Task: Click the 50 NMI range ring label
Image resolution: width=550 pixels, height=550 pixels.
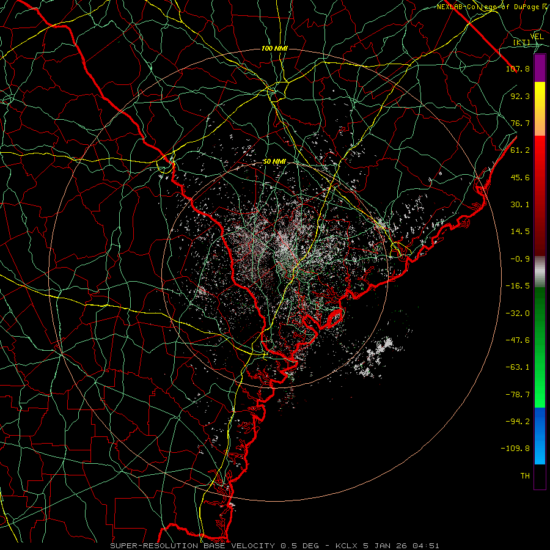Action: point(274,162)
